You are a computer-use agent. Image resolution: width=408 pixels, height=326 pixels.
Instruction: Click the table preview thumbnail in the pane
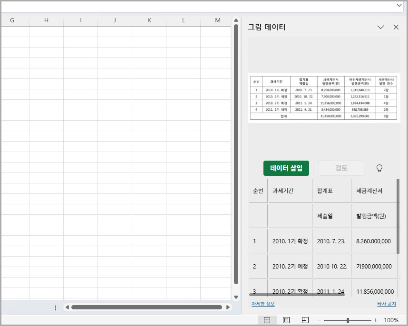(x=324, y=98)
